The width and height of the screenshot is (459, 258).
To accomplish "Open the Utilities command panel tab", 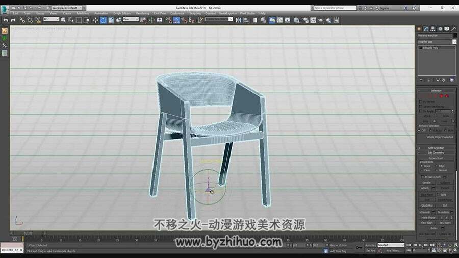I will (453, 29).
